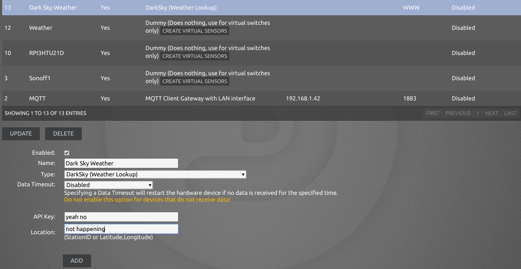
Task: Click the WWW cell in Dark Sky row
Action: tap(411, 7)
